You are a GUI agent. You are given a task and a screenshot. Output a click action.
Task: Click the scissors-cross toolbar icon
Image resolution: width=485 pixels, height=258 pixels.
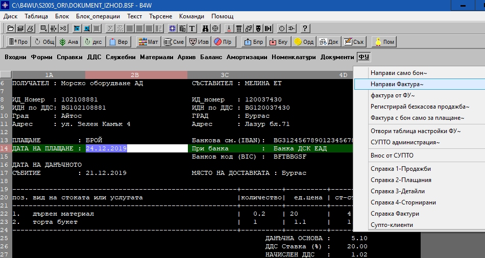click(x=63, y=29)
